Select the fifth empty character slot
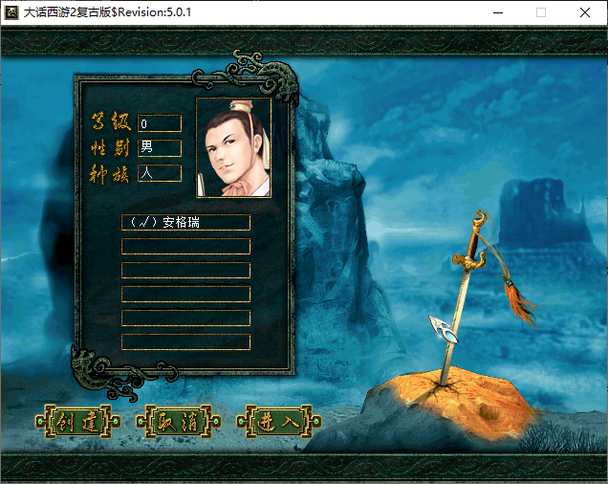Screen dimensions: 608x484 coord(185,318)
